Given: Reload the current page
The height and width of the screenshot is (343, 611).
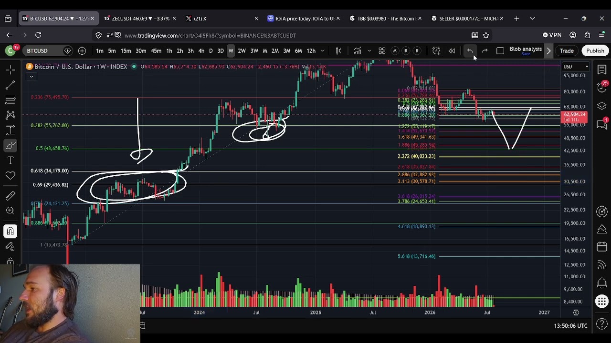Looking at the screenshot, I should coord(38,35).
